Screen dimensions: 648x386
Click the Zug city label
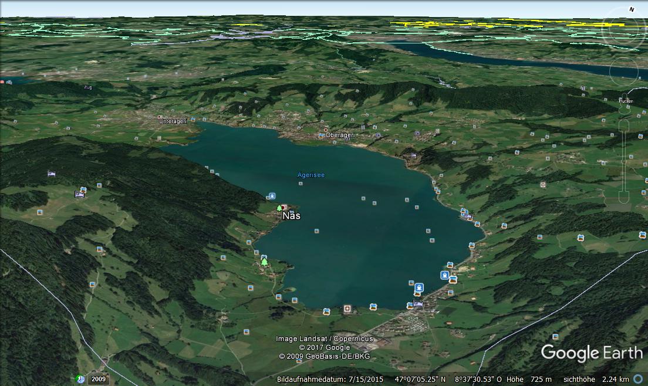click(x=88, y=87)
